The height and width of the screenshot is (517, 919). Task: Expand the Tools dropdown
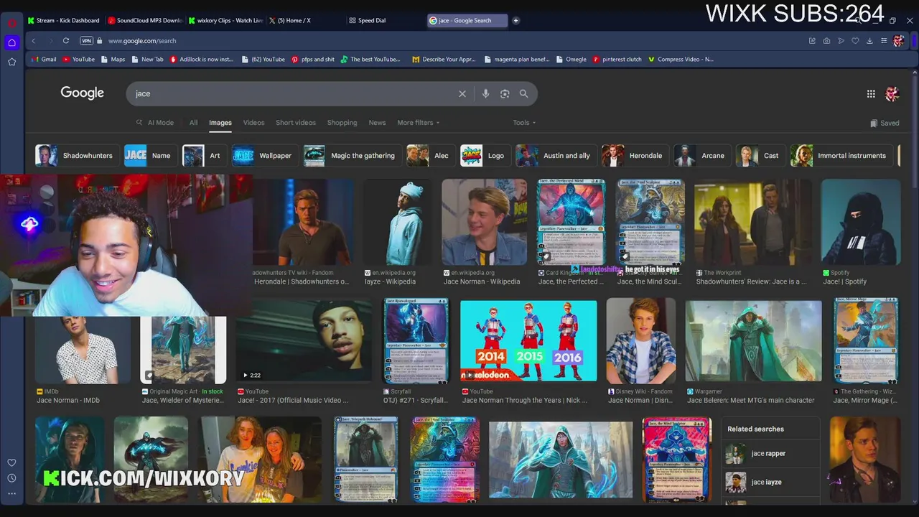[524, 123]
